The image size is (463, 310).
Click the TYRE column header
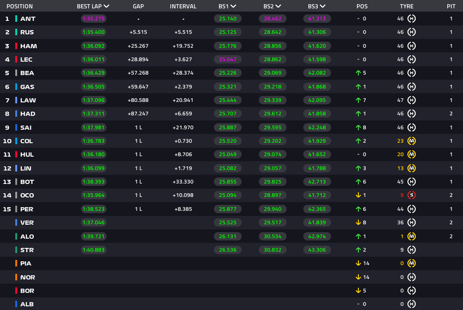407,6
